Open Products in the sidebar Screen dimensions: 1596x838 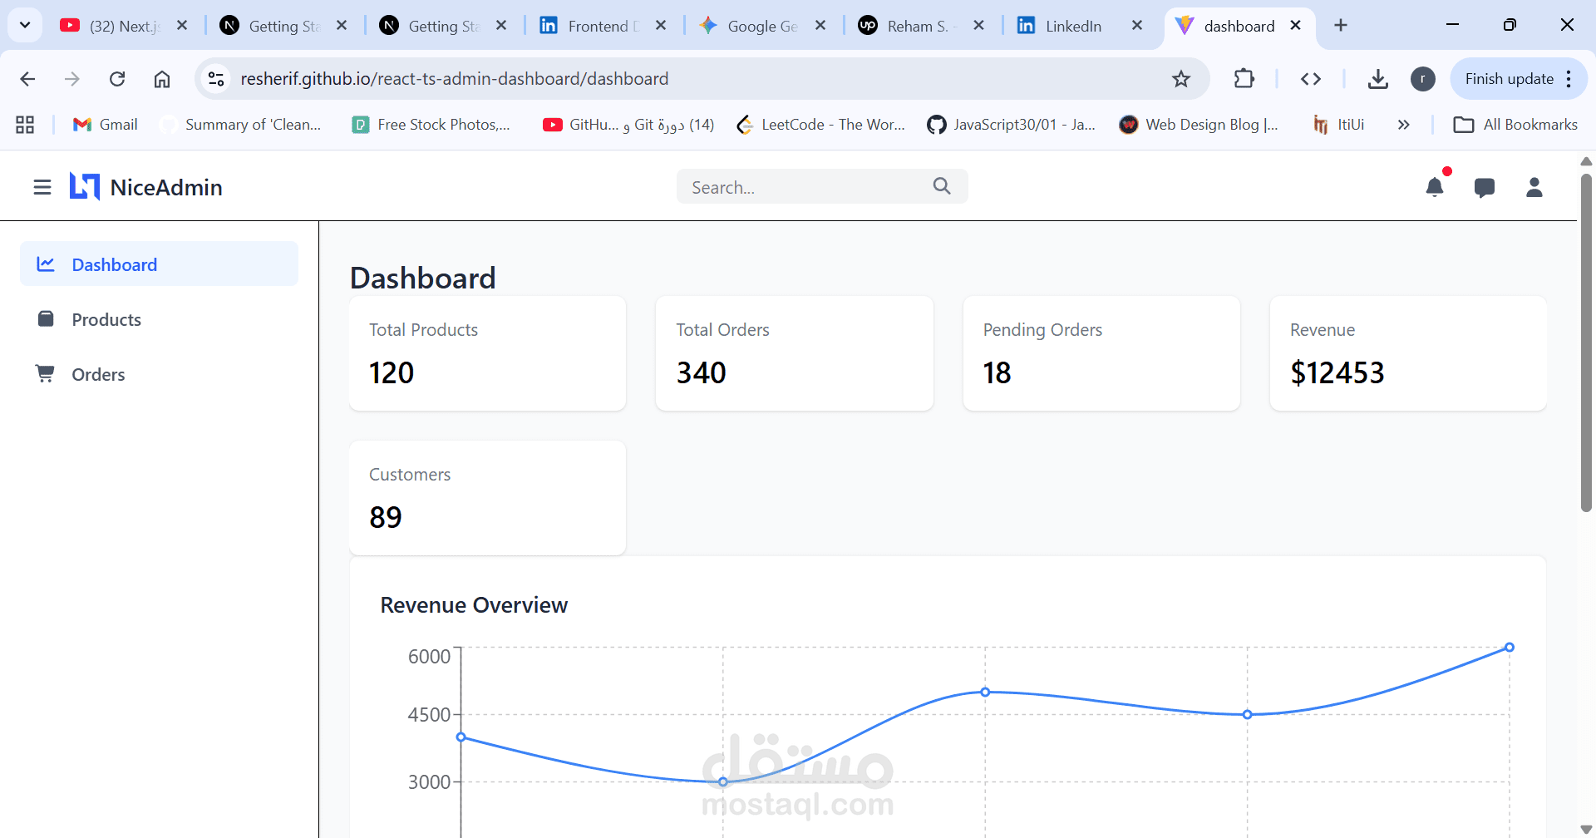pos(159,319)
